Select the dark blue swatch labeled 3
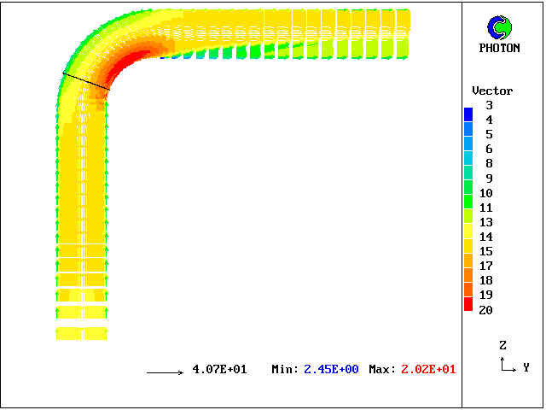 (x=468, y=113)
